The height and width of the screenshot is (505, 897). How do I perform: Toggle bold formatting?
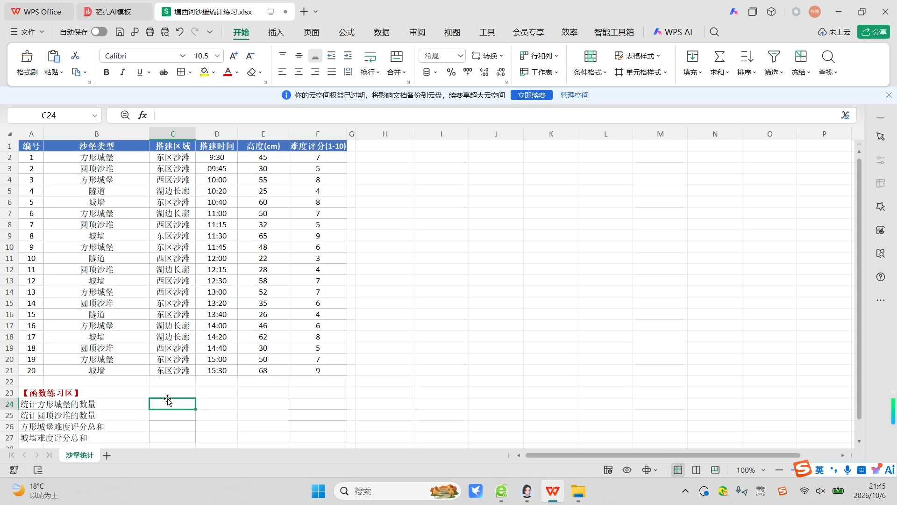click(107, 72)
